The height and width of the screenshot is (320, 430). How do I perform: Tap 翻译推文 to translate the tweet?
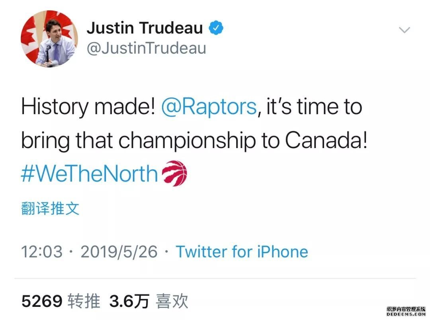pos(50,209)
